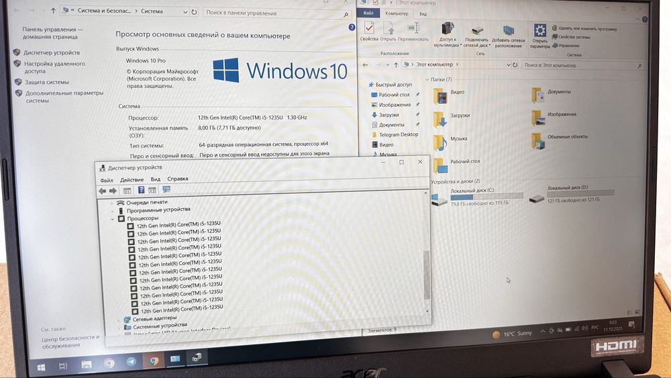
Task: Open Help icon in Device Manager toolbar
Action: [x=141, y=190]
